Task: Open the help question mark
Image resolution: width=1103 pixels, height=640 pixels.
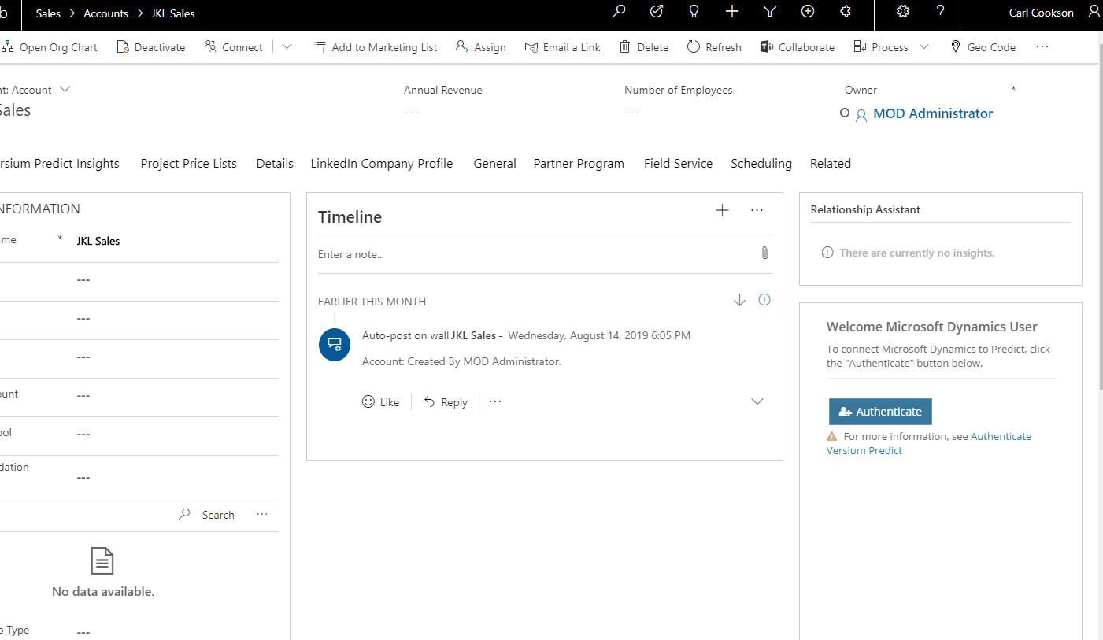Action: (941, 12)
